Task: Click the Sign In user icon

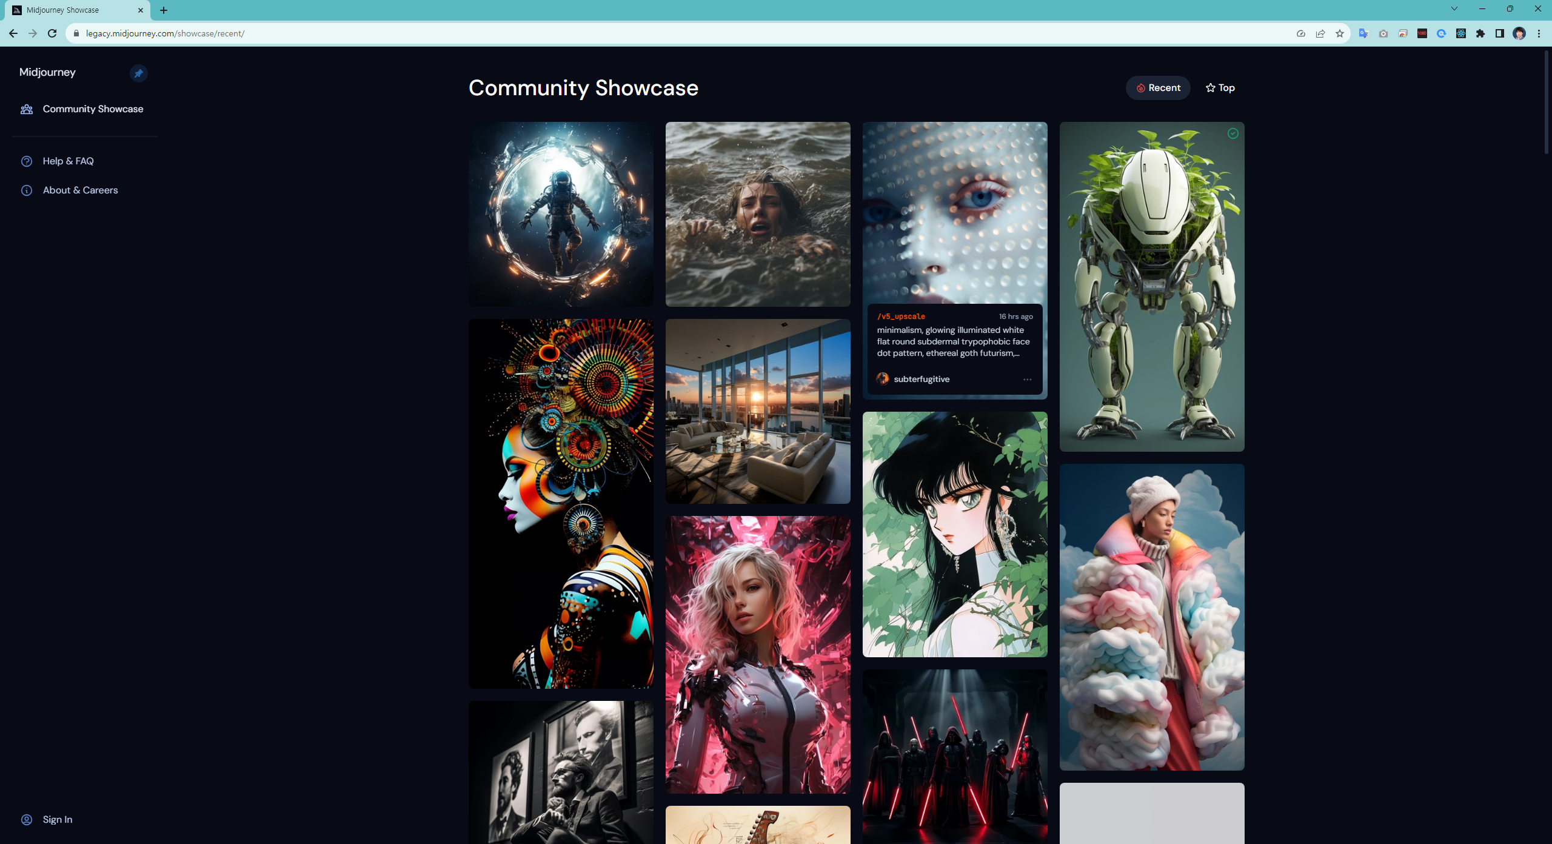Action: click(x=27, y=820)
